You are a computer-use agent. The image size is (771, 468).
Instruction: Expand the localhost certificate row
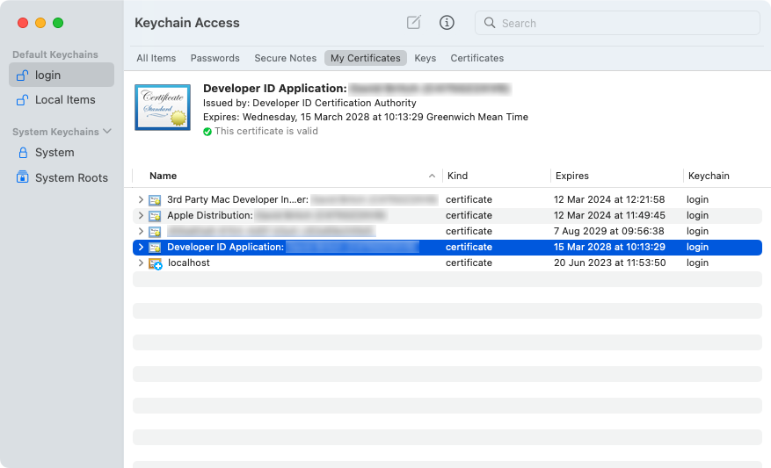point(141,263)
